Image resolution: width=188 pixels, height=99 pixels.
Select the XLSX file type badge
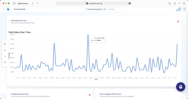(105, 9)
